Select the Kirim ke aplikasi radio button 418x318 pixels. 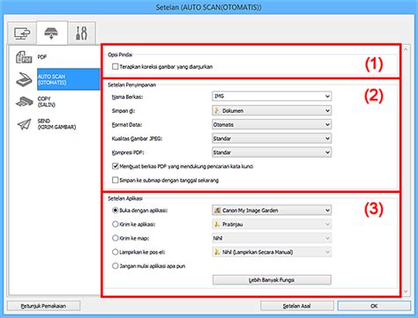click(x=115, y=224)
